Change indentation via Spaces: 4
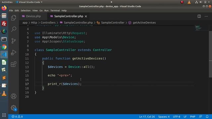This screenshot has width=212, height=119. tap(164, 117)
